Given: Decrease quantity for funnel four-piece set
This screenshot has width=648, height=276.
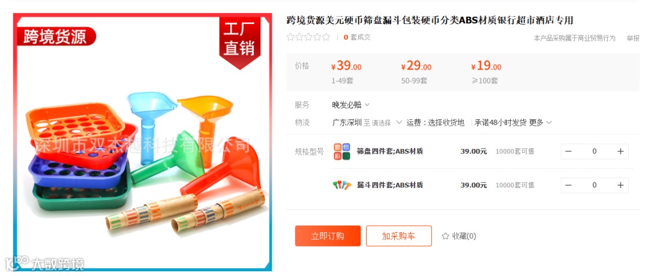Looking at the screenshot, I should [569, 185].
